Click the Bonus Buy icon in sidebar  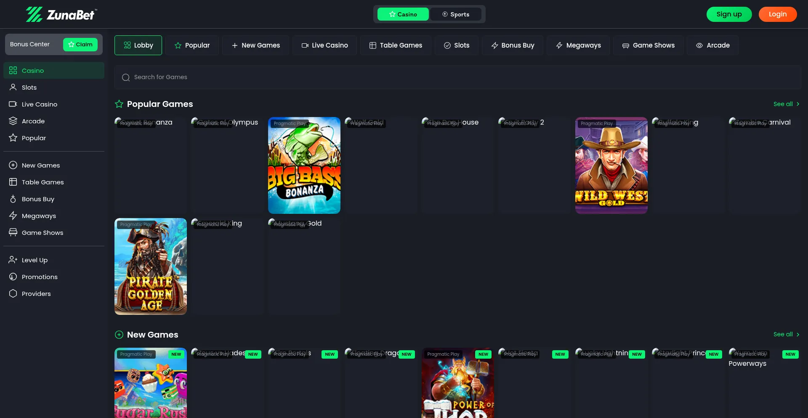tap(13, 199)
